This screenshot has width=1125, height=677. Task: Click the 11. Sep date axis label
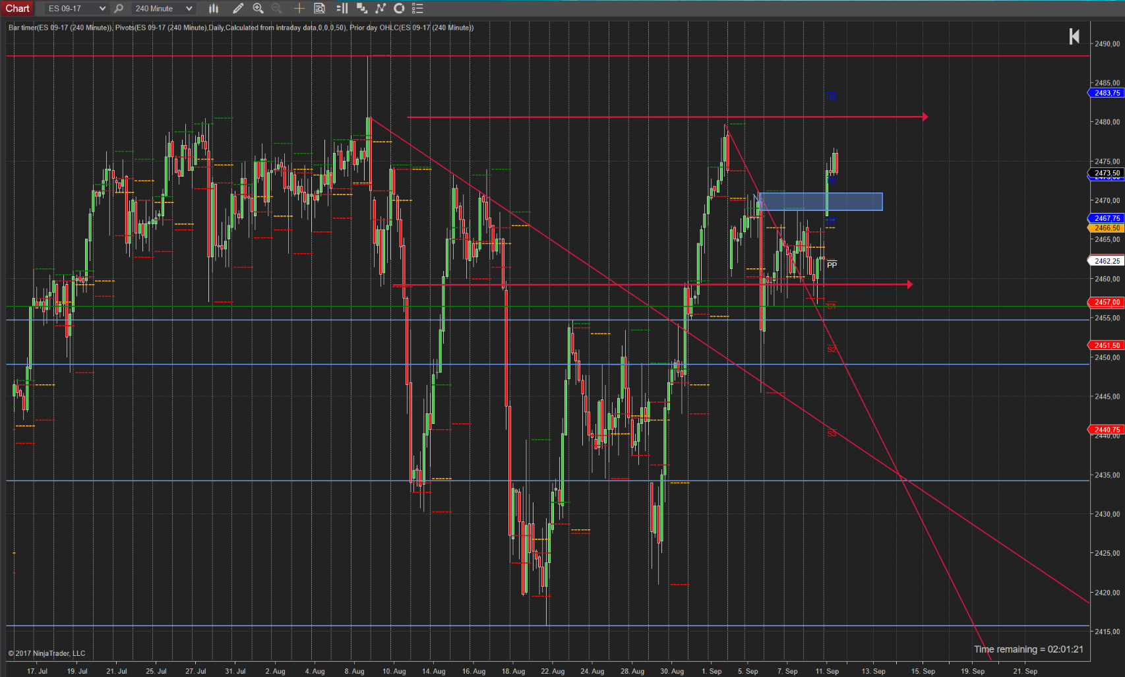827,671
